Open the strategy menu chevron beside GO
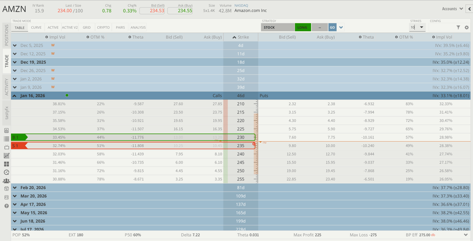This screenshot has width=473, height=241. point(341,27)
